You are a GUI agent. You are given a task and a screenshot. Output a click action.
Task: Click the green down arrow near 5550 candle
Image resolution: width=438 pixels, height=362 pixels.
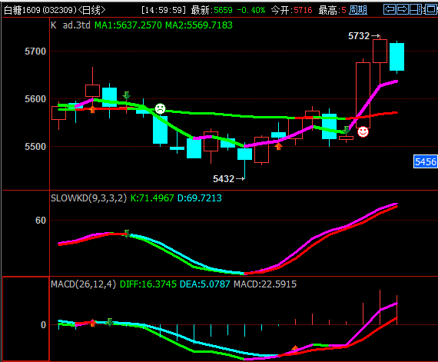pos(346,130)
